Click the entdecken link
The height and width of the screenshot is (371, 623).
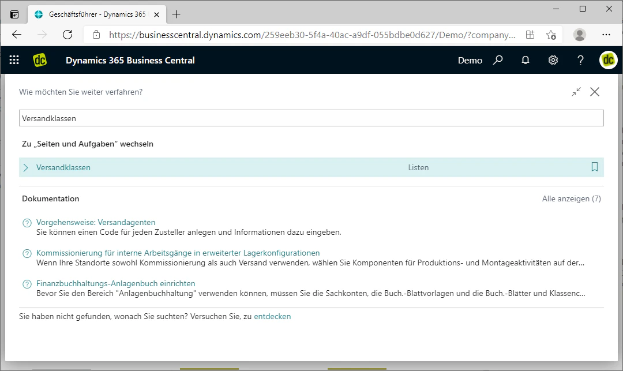click(272, 317)
